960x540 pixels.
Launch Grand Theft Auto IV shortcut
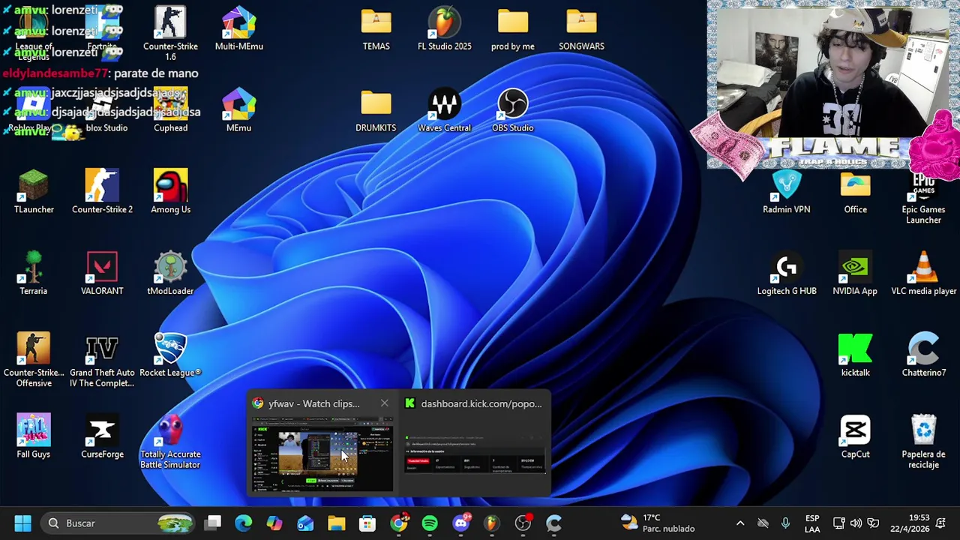tap(102, 360)
